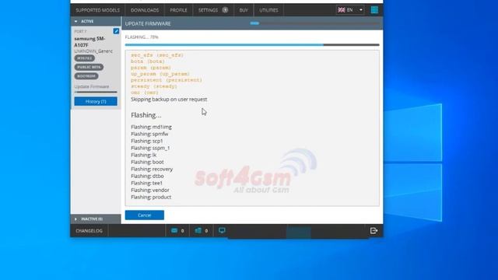This screenshot has width=498, height=280.
Task: Click the 'Flashing: lk' log line
Action: click(x=143, y=155)
